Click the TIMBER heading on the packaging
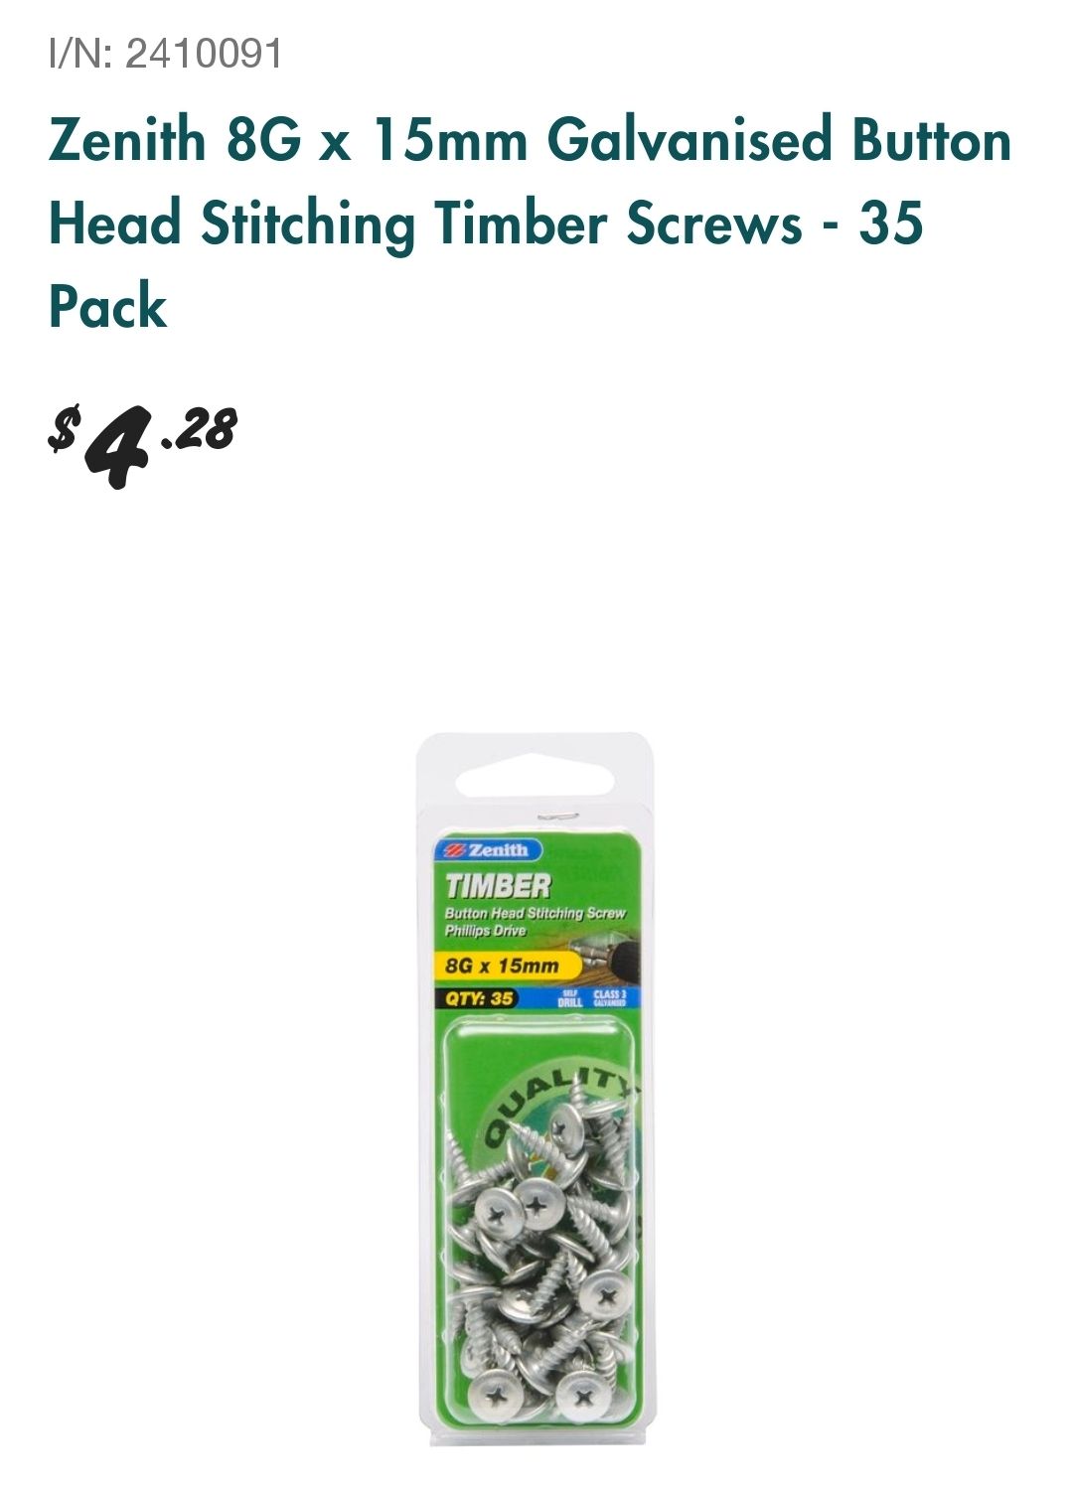 498,885
